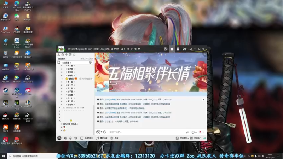Open the taskbar clock and date
This screenshot has width=283, height=159.
270,156
